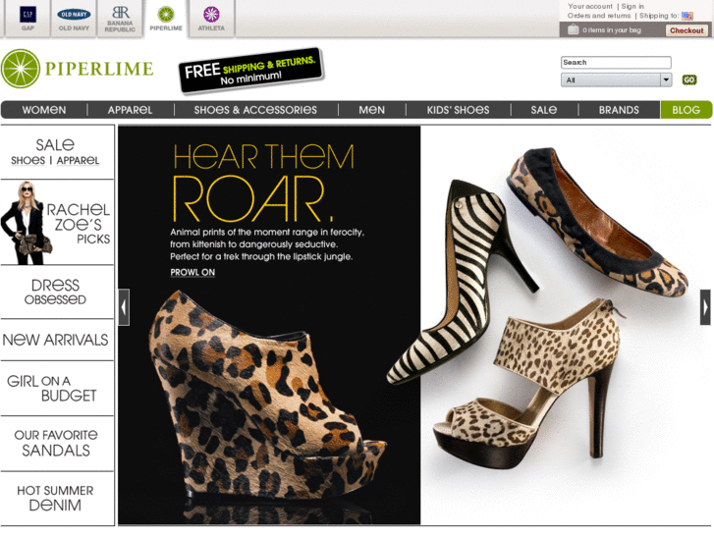Viewport: 714px width, 535px height.
Task: Open the Men menu
Action: [371, 110]
